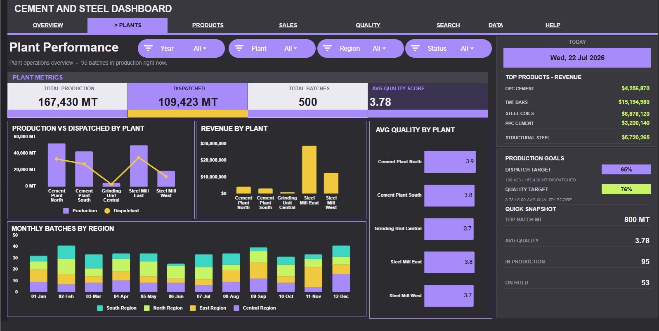Viewport: 659px width, 331px height.
Task: Click the Avg Quality snapshot value 3.78
Action: click(642, 241)
